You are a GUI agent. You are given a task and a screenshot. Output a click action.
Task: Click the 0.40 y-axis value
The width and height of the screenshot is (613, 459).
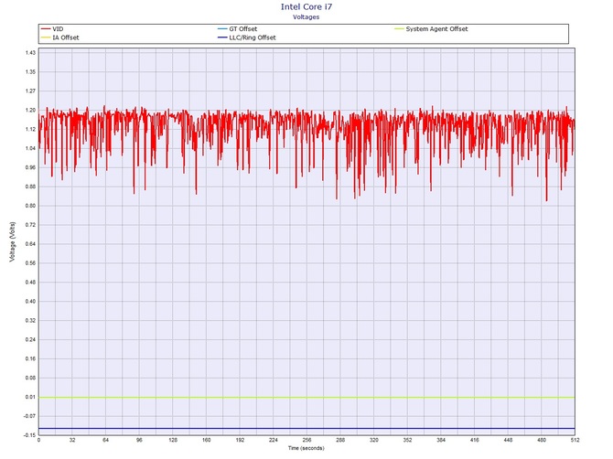[x=31, y=302]
